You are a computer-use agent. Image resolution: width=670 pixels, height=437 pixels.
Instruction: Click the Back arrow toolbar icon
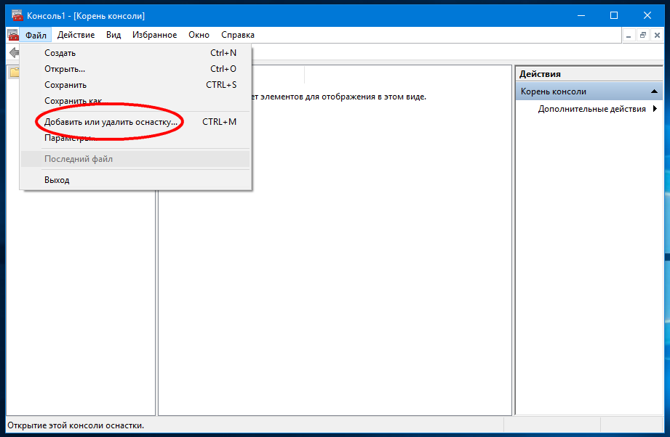[13, 53]
